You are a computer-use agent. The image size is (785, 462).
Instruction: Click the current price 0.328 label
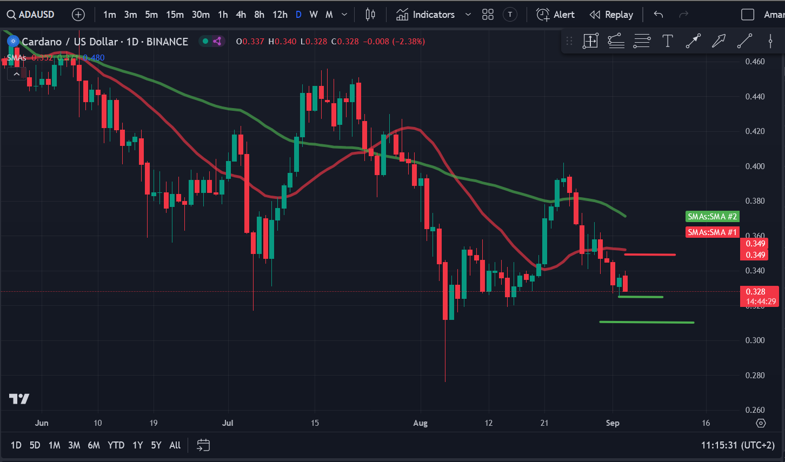click(x=759, y=296)
